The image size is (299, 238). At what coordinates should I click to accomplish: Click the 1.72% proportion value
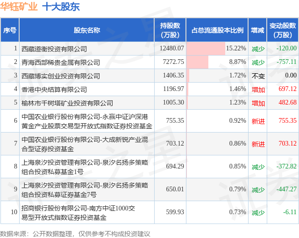(238, 75)
